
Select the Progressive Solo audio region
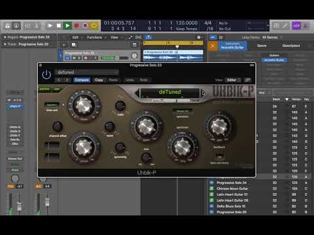173,55
